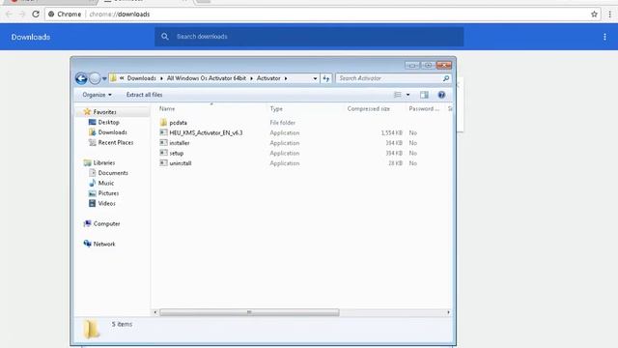Click scrollbar left arrow in file list
Screen dimensions: 618x348
[x=155, y=312]
